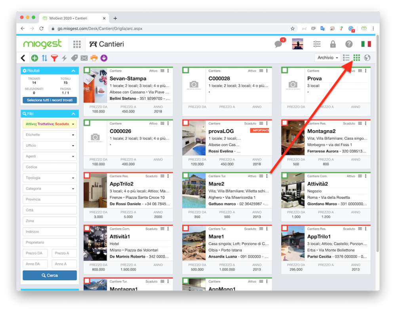Select checkbox on C000028 card

click(186, 70)
